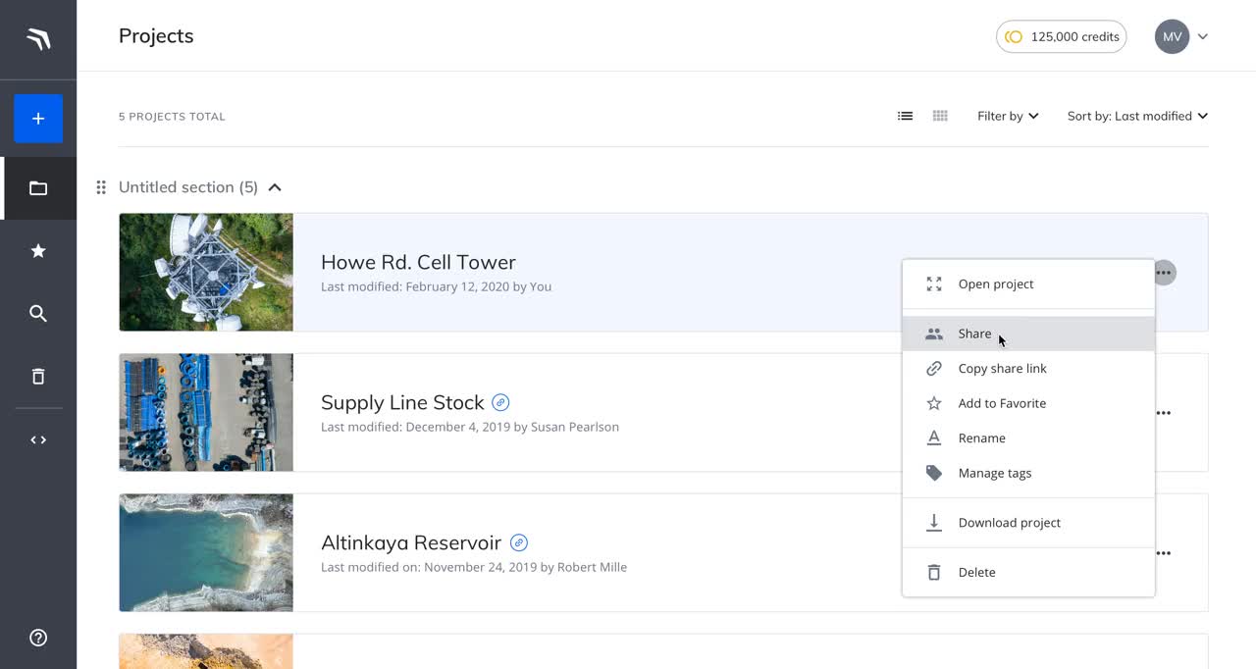
Task: Open the help question mark icon
Action: pos(38,638)
